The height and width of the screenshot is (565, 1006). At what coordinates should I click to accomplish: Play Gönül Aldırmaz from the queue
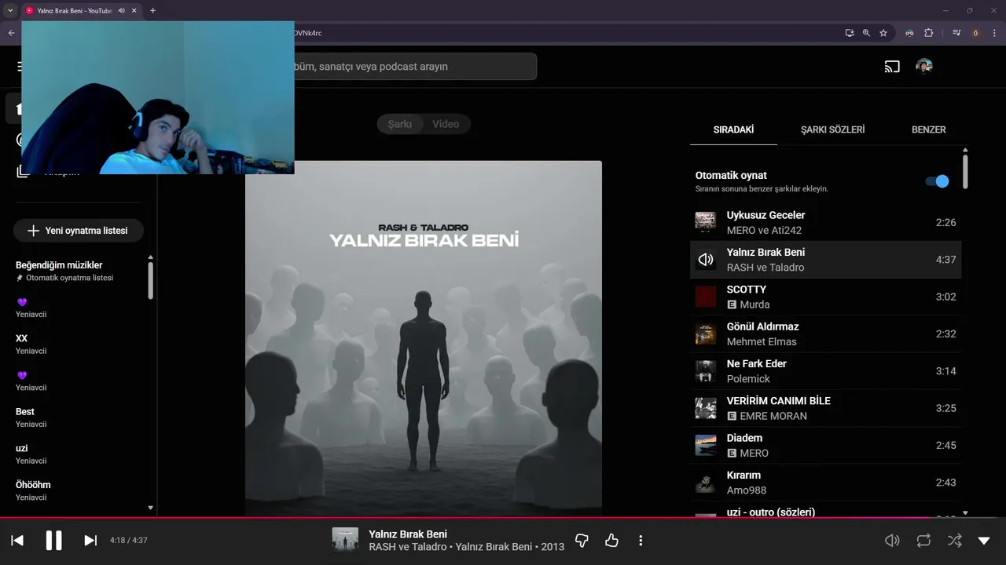coord(825,334)
